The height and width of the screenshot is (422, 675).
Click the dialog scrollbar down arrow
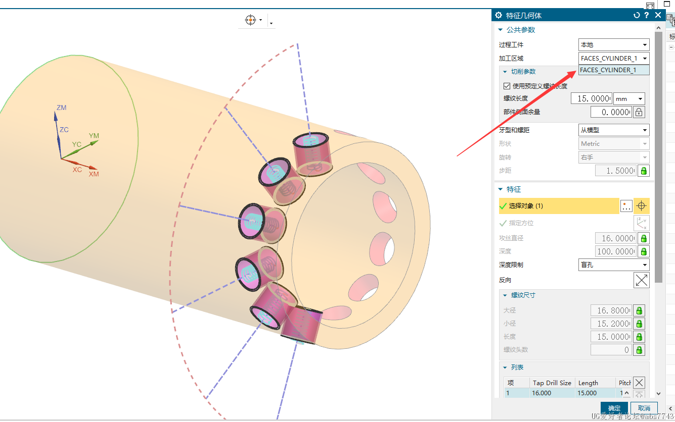[x=658, y=394]
